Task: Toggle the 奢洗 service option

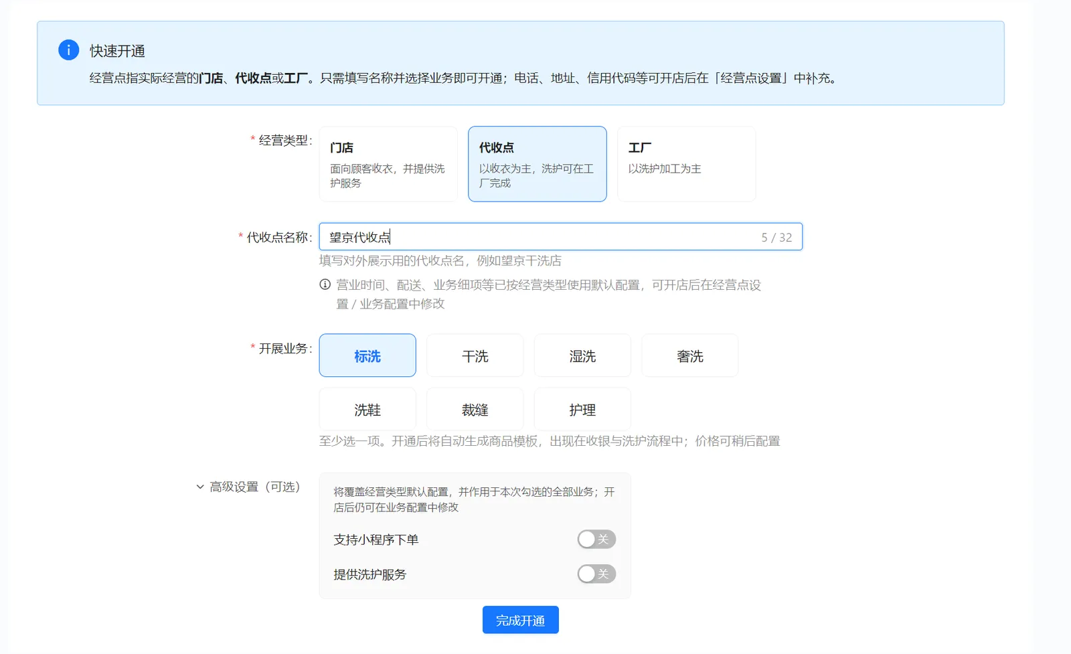Action: (690, 355)
